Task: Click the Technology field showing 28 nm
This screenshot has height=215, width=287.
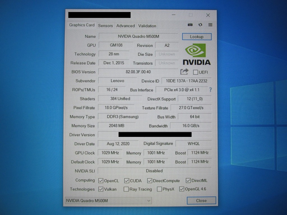Action: click(x=114, y=54)
